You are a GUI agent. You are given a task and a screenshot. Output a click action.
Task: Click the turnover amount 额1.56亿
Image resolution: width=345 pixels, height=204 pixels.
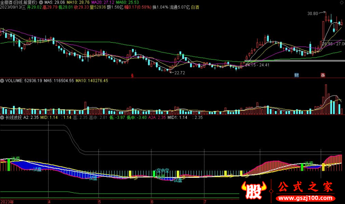click(115, 7)
